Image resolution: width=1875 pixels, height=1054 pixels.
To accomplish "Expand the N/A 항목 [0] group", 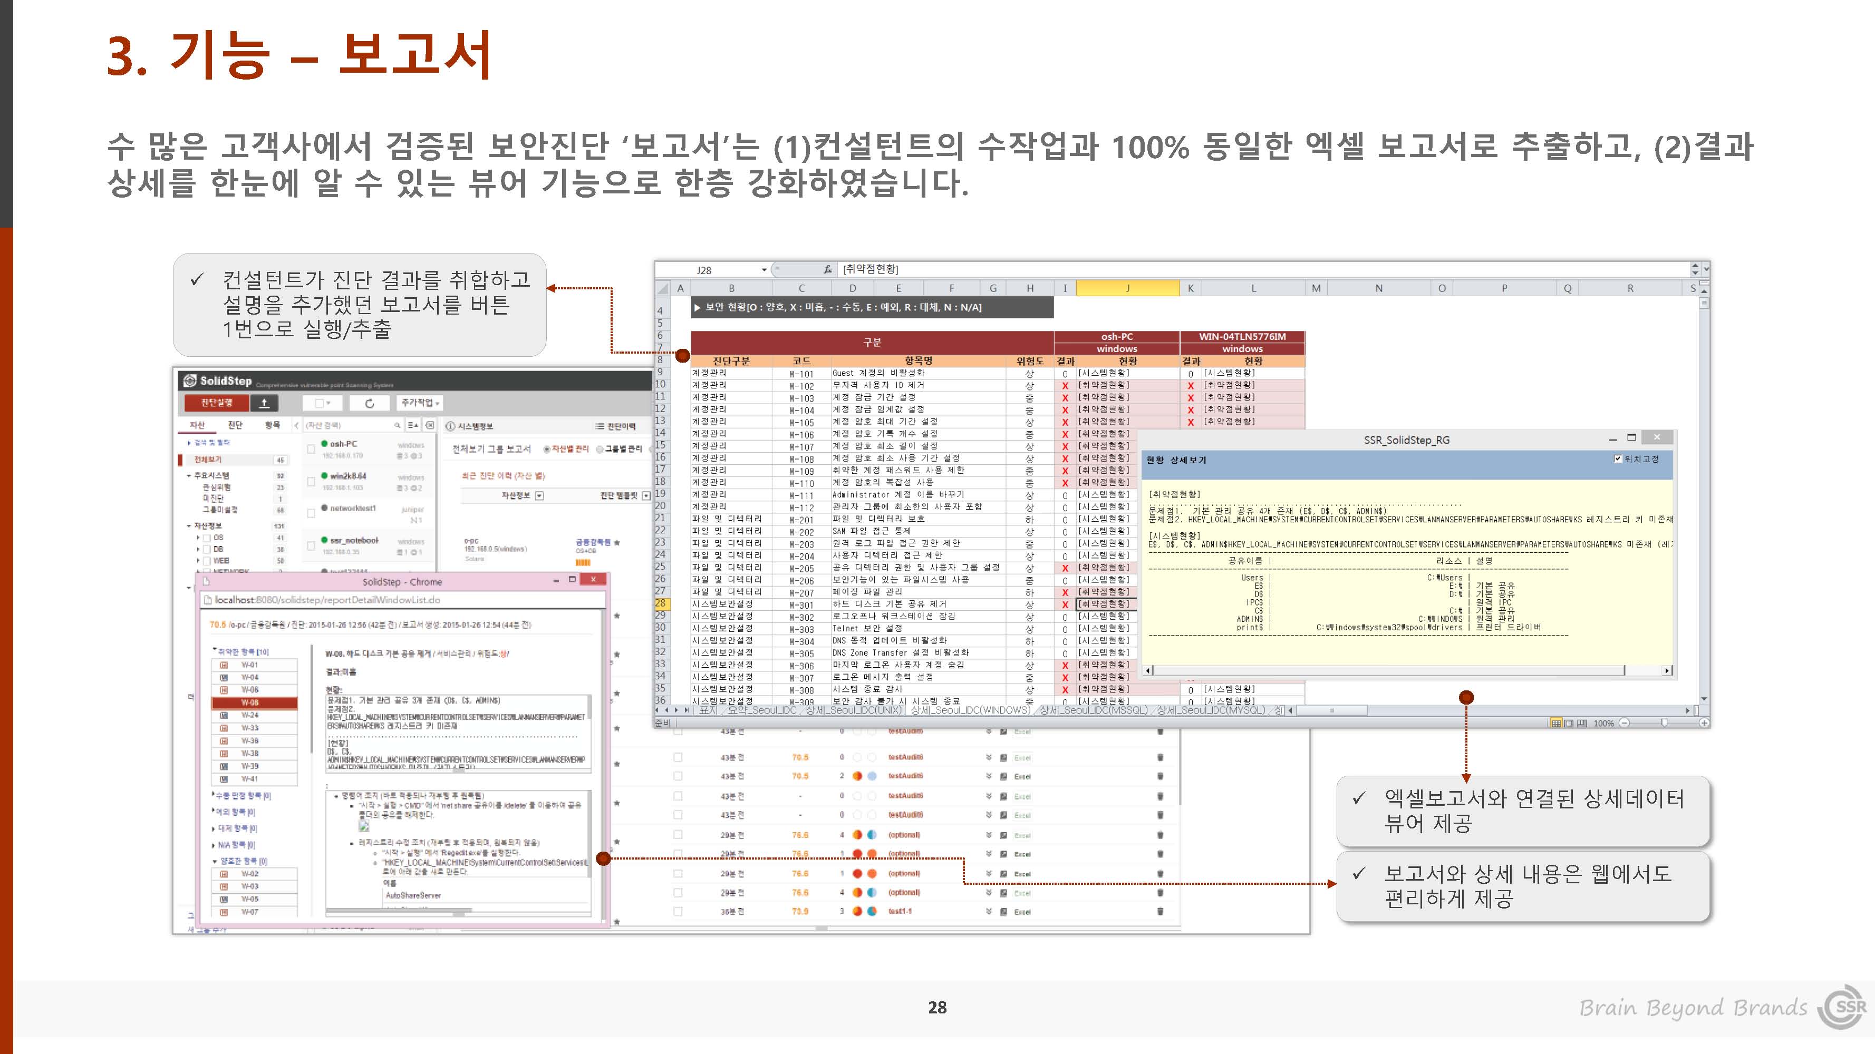I will [x=214, y=845].
